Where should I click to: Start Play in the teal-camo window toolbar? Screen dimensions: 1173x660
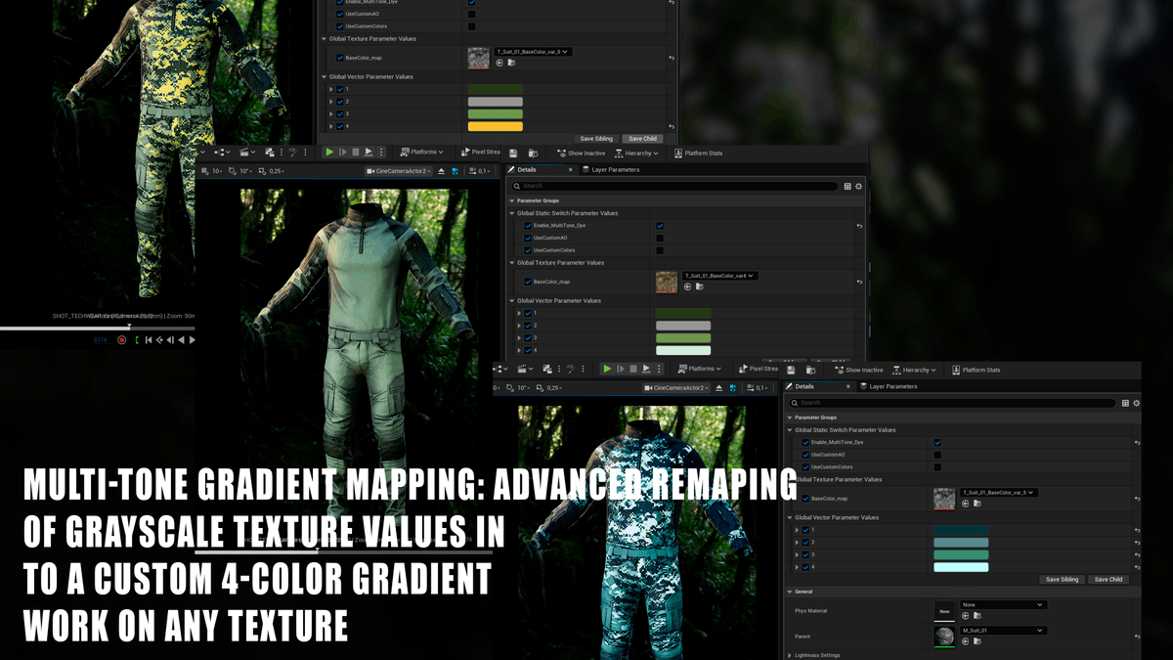click(607, 370)
